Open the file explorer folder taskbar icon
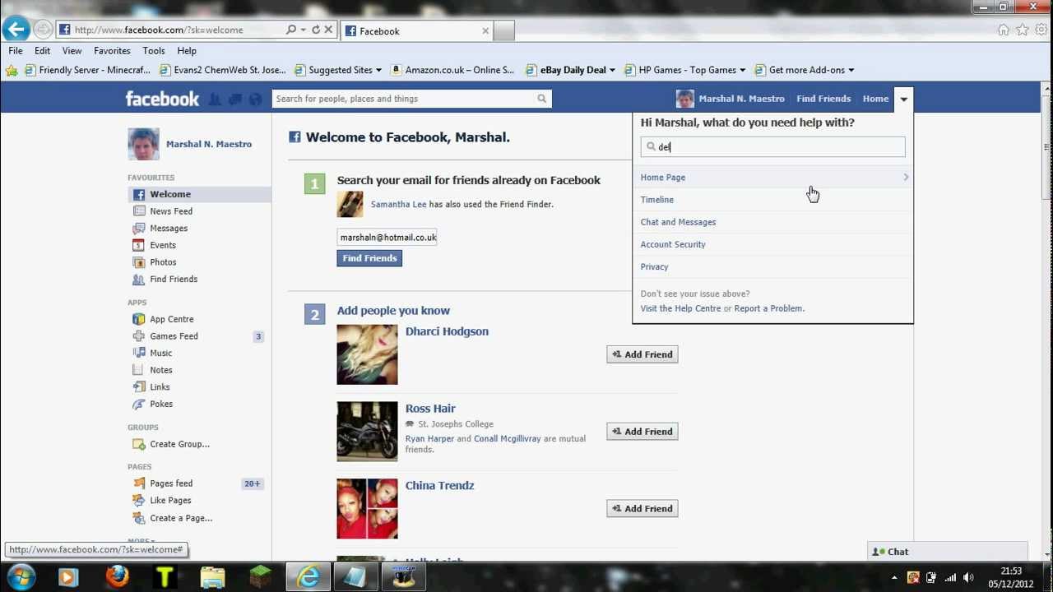 pyautogui.click(x=212, y=577)
